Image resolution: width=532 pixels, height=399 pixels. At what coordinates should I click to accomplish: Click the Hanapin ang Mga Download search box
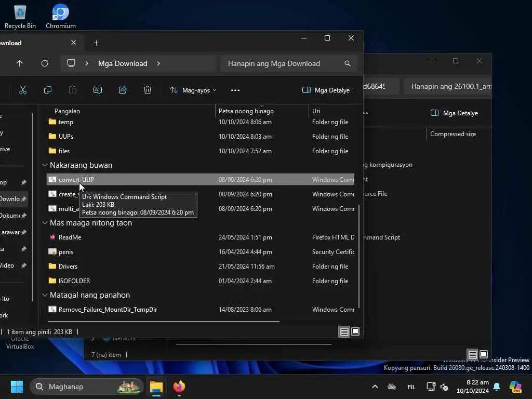click(288, 63)
